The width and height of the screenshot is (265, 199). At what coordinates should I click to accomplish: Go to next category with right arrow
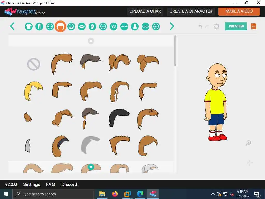pyautogui.click(x=172, y=26)
